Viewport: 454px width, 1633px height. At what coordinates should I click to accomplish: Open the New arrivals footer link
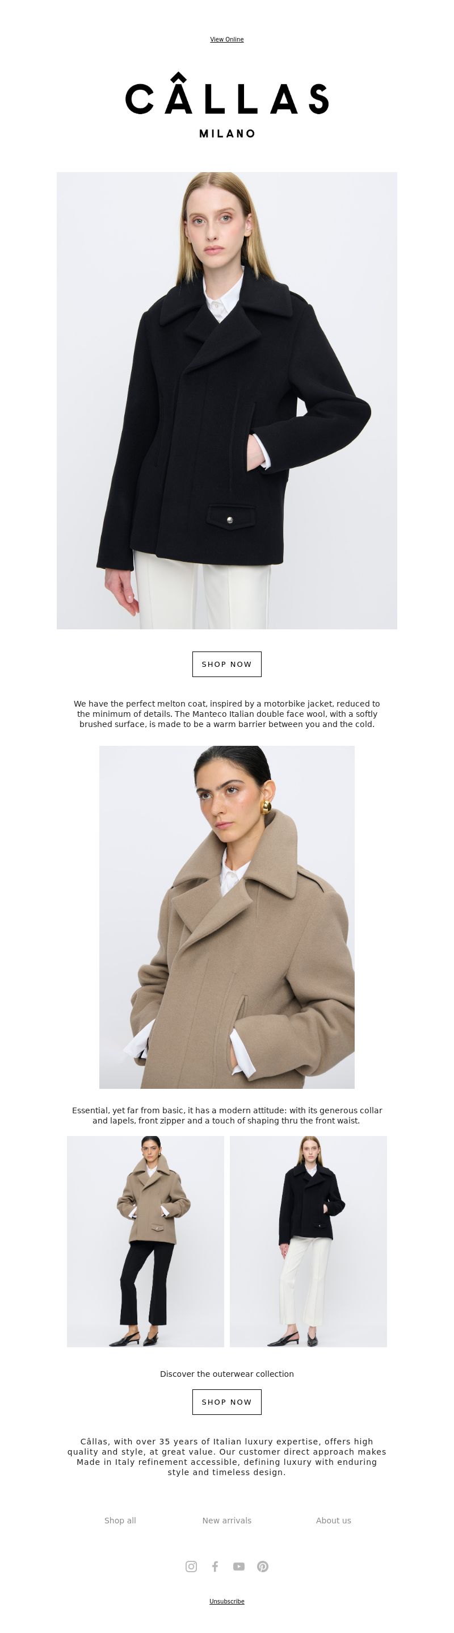[226, 1520]
